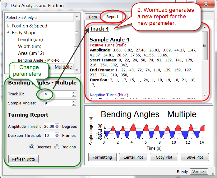The image size is (217, 178).
Task: Click the Sample Angles input field
Action: tap(58, 103)
